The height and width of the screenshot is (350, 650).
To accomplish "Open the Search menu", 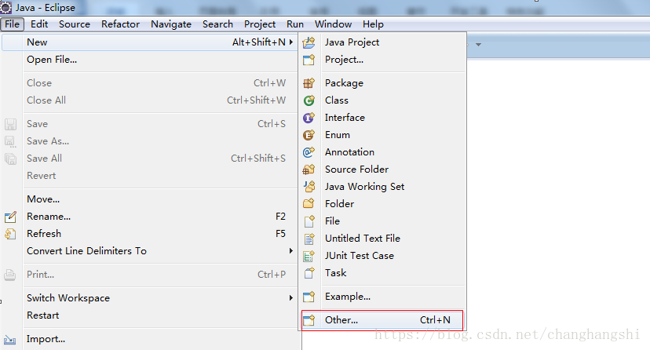I will [x=217, y=24].
